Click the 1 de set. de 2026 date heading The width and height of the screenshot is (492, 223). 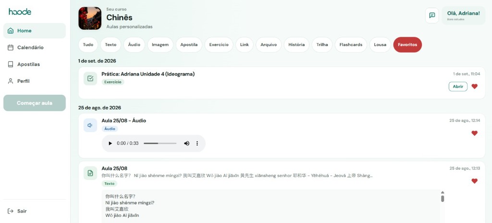click(x=97, y=61)
